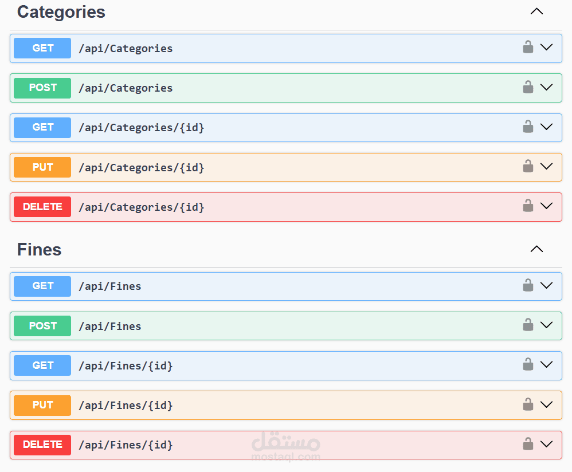
Task: Click lock icon on PUT /api/Fines/{id}
Action: [x=528, y=404]
